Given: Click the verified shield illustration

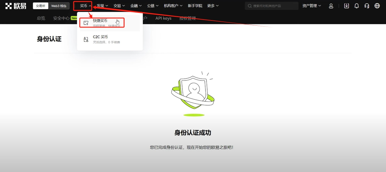Looking at the screenshot, I should point(193,94).
